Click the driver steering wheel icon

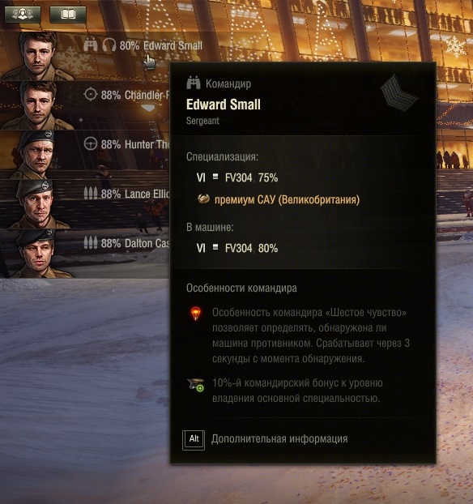[91, 144]
